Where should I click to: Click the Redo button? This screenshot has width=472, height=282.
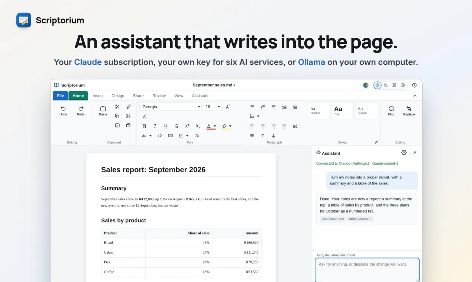[81, 111]
